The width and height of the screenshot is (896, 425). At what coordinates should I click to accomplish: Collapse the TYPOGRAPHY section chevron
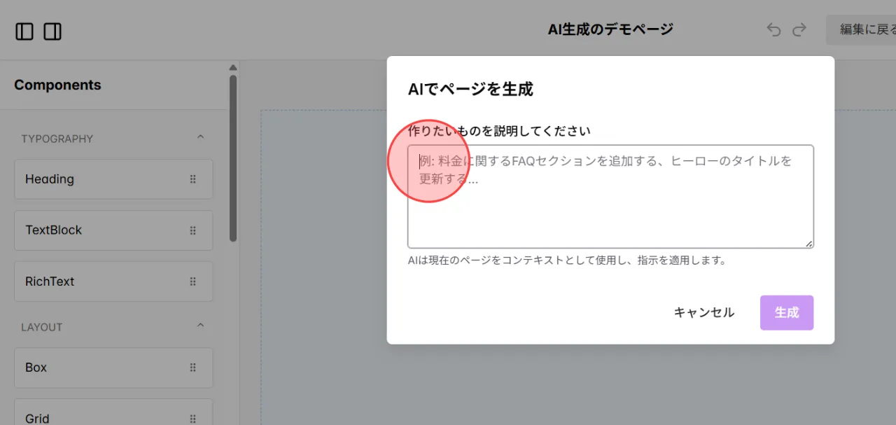coord(200,137)
